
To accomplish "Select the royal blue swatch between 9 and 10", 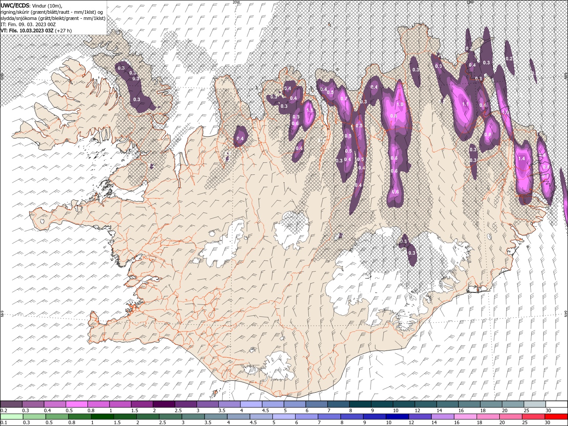I will tap(375, 417).
